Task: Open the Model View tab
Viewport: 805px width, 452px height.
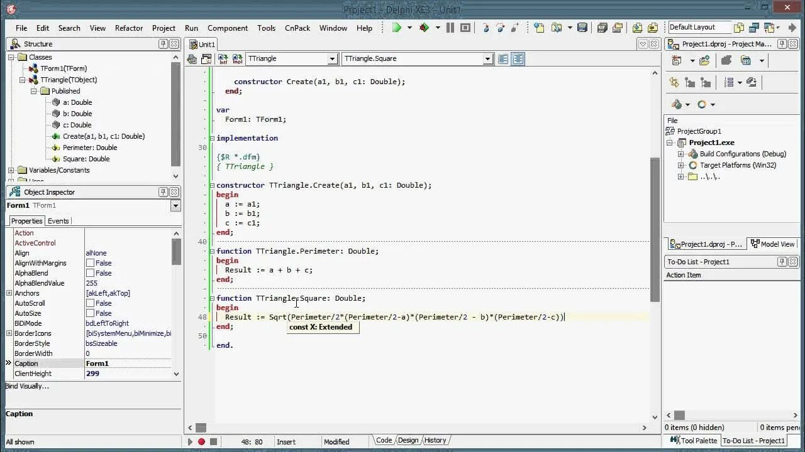Action: pyautogui.click(x=773, y=244)
